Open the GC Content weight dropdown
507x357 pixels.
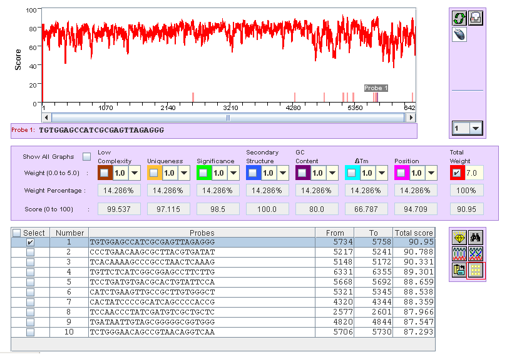[333, 173]
